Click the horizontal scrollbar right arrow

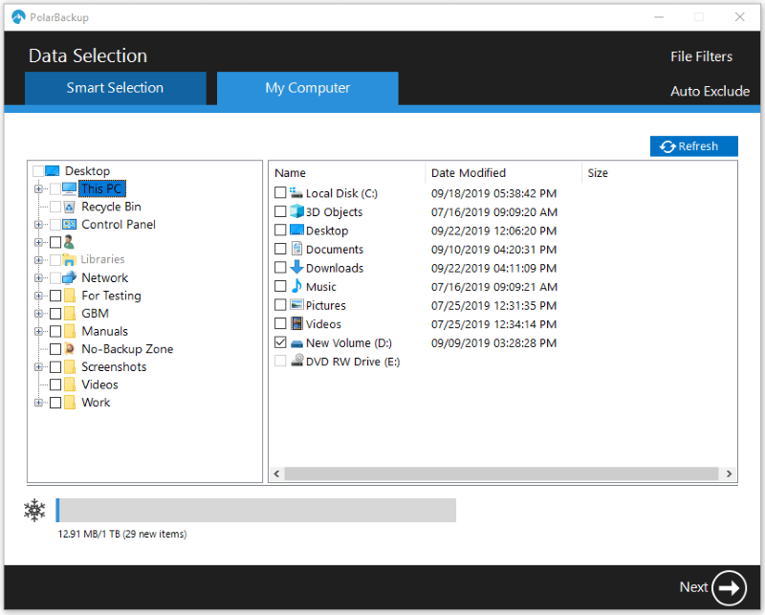[x=729, y=473]
